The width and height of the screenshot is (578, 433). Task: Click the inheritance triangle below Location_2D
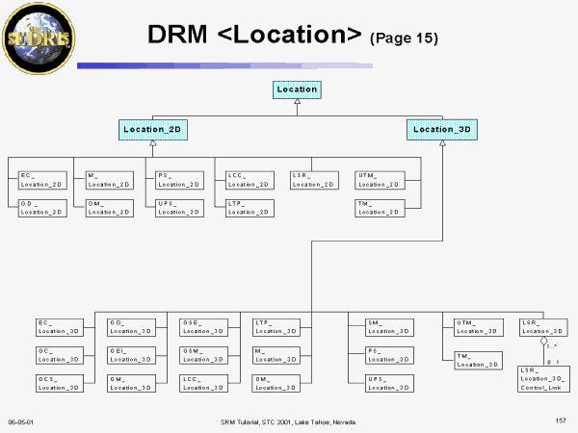click(x=152, y=142)
